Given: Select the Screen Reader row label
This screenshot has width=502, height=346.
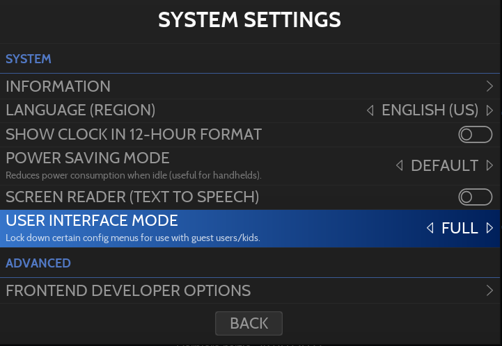Looking at the screenshot, I should coord(132,197).
